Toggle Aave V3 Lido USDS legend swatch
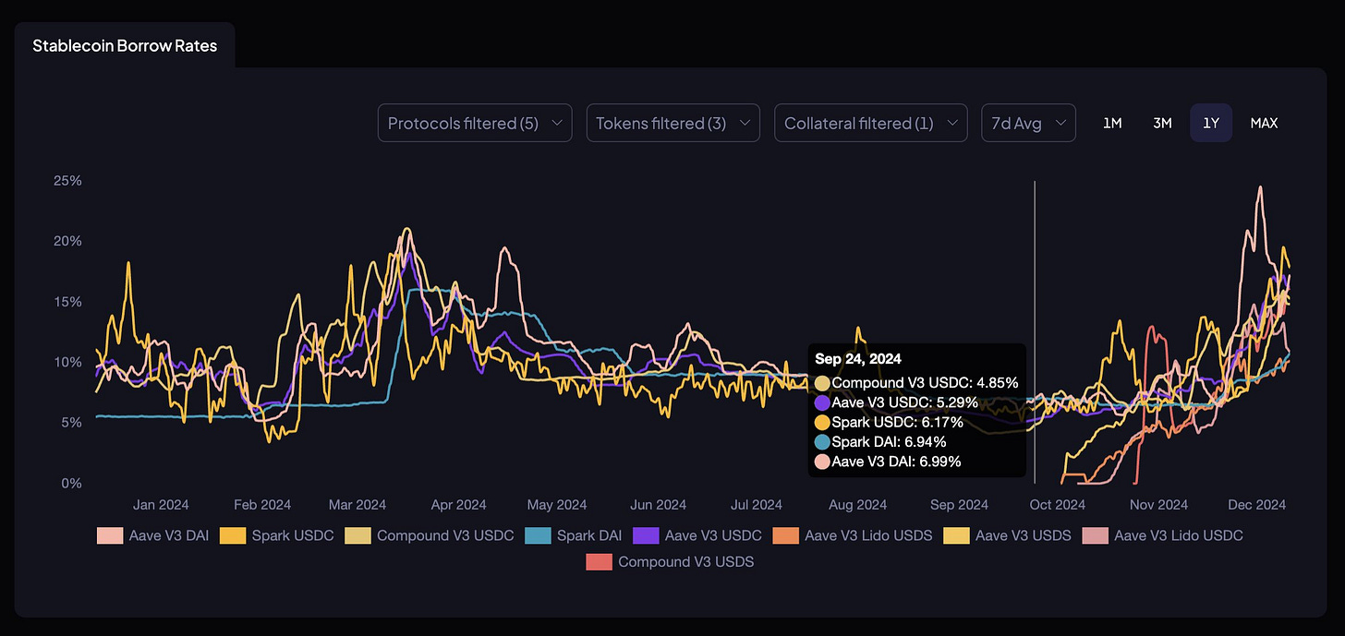This screenshot has width=1345, height=636. click(785, 535)
